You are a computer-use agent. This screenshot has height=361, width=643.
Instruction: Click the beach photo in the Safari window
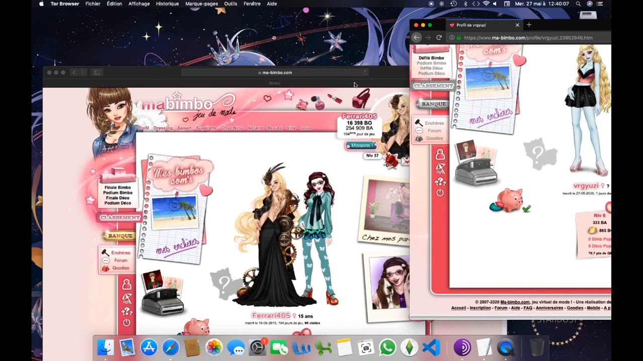point(174,212)
